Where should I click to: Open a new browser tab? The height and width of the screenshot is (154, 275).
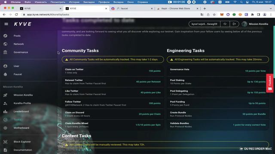pyautogui.click(x=205, y=9)
